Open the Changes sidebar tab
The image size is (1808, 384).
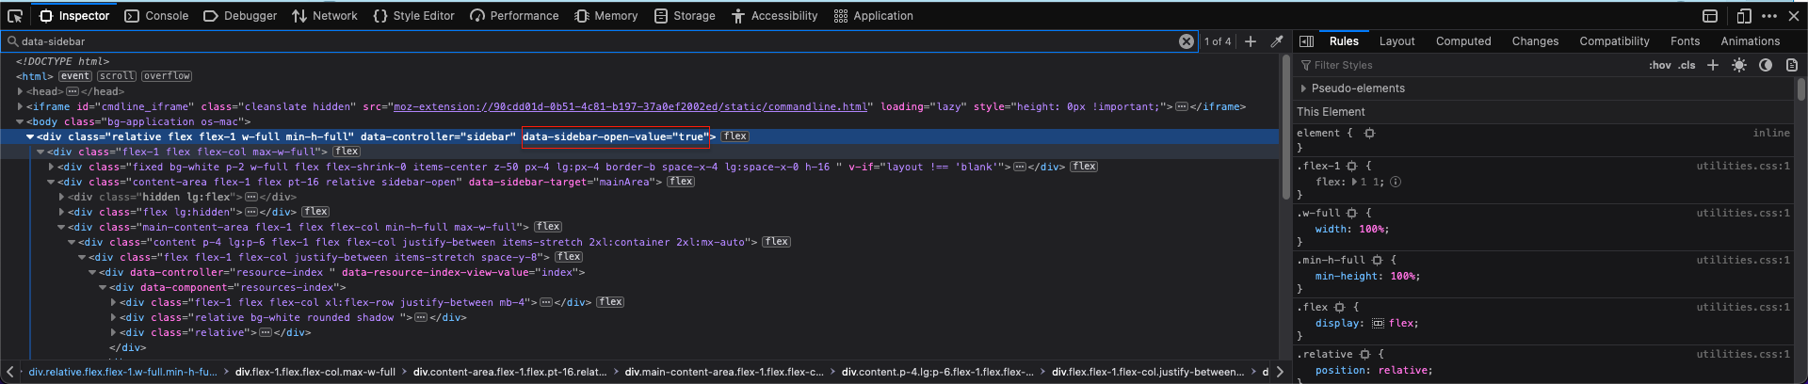[x=1535, y=41]
